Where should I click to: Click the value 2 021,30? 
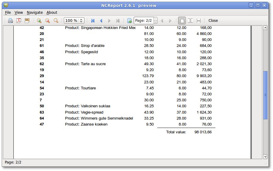tap(204, 64)
